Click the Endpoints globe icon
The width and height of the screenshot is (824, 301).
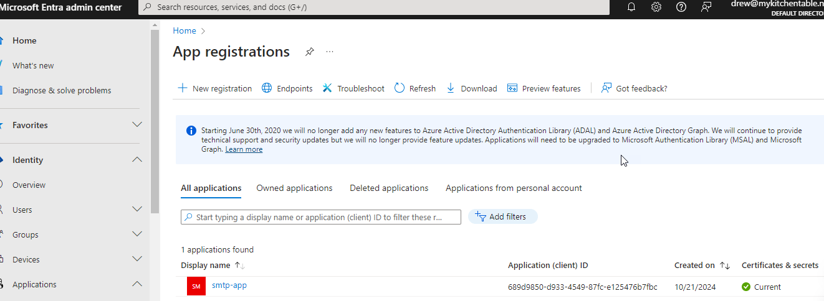pyautogui.click(x=267, y=88)
